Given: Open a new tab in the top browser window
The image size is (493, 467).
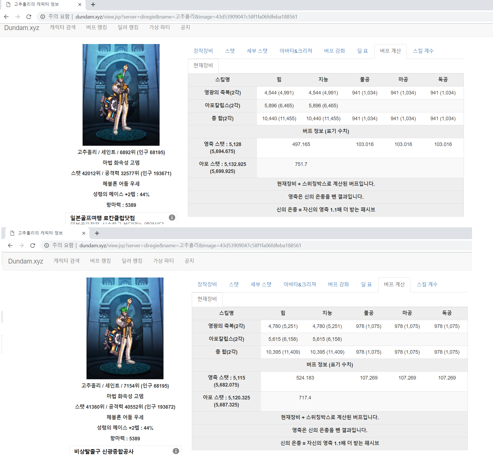Looking at the screenshot, I should tap(93, 4).
